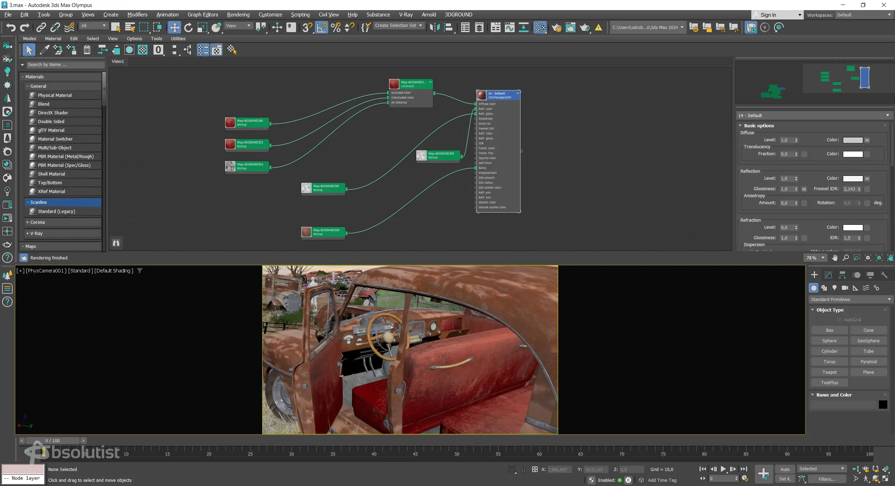The image size is (895, 486).
Task: Go to the start frame
Action: [702, 469]
